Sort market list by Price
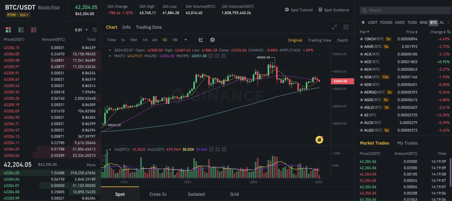Screen dimensions: 452x201 tap(412, 32)
